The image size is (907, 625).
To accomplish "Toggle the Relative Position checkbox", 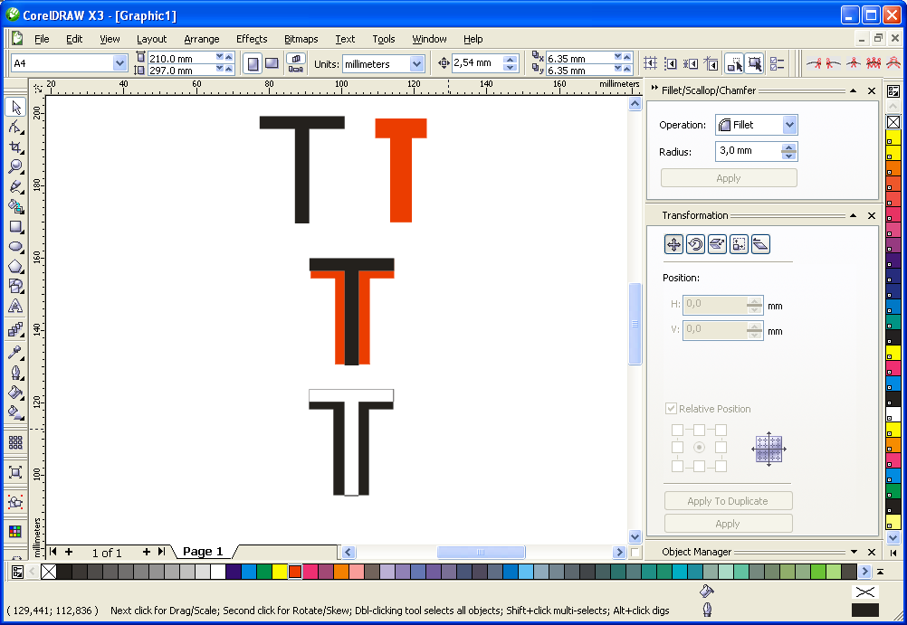I will (671, 409).
